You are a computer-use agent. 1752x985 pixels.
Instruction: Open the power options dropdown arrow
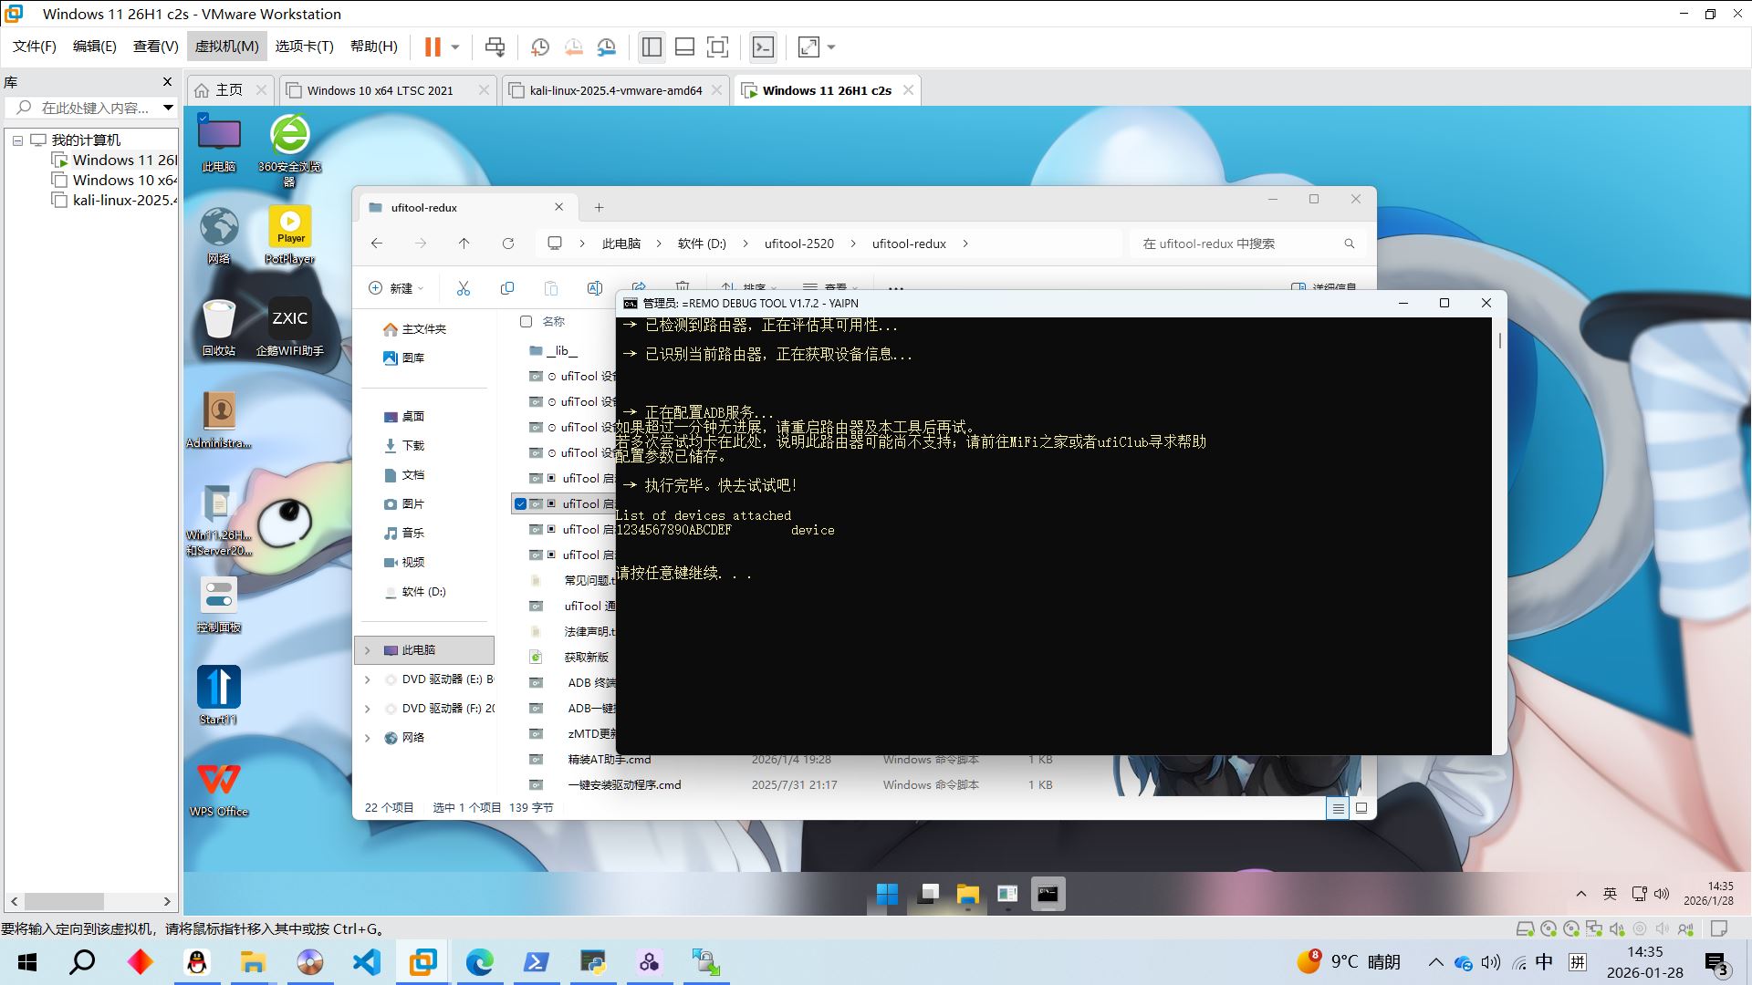coord(455,47)
